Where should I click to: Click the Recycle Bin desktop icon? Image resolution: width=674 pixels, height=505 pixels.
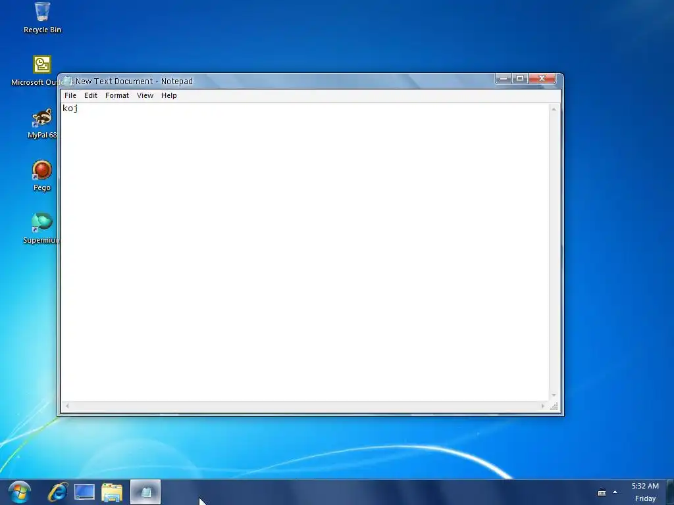pyautogui.click(x=42, y=18)
